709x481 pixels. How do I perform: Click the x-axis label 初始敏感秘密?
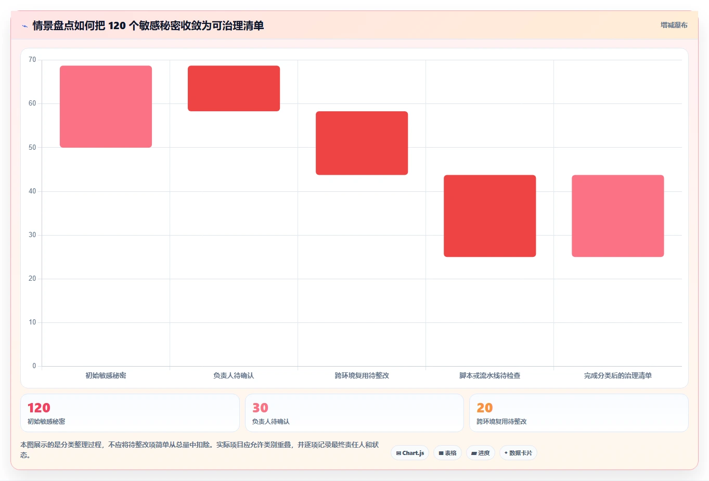point(106,375)
